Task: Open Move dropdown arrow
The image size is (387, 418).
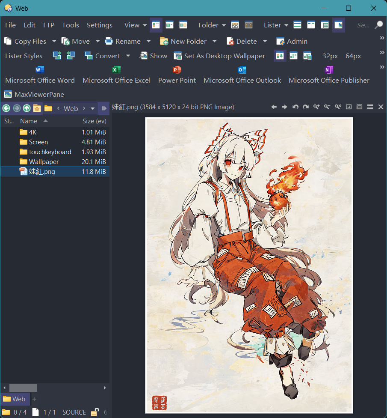Action: [x=97, y=41]
